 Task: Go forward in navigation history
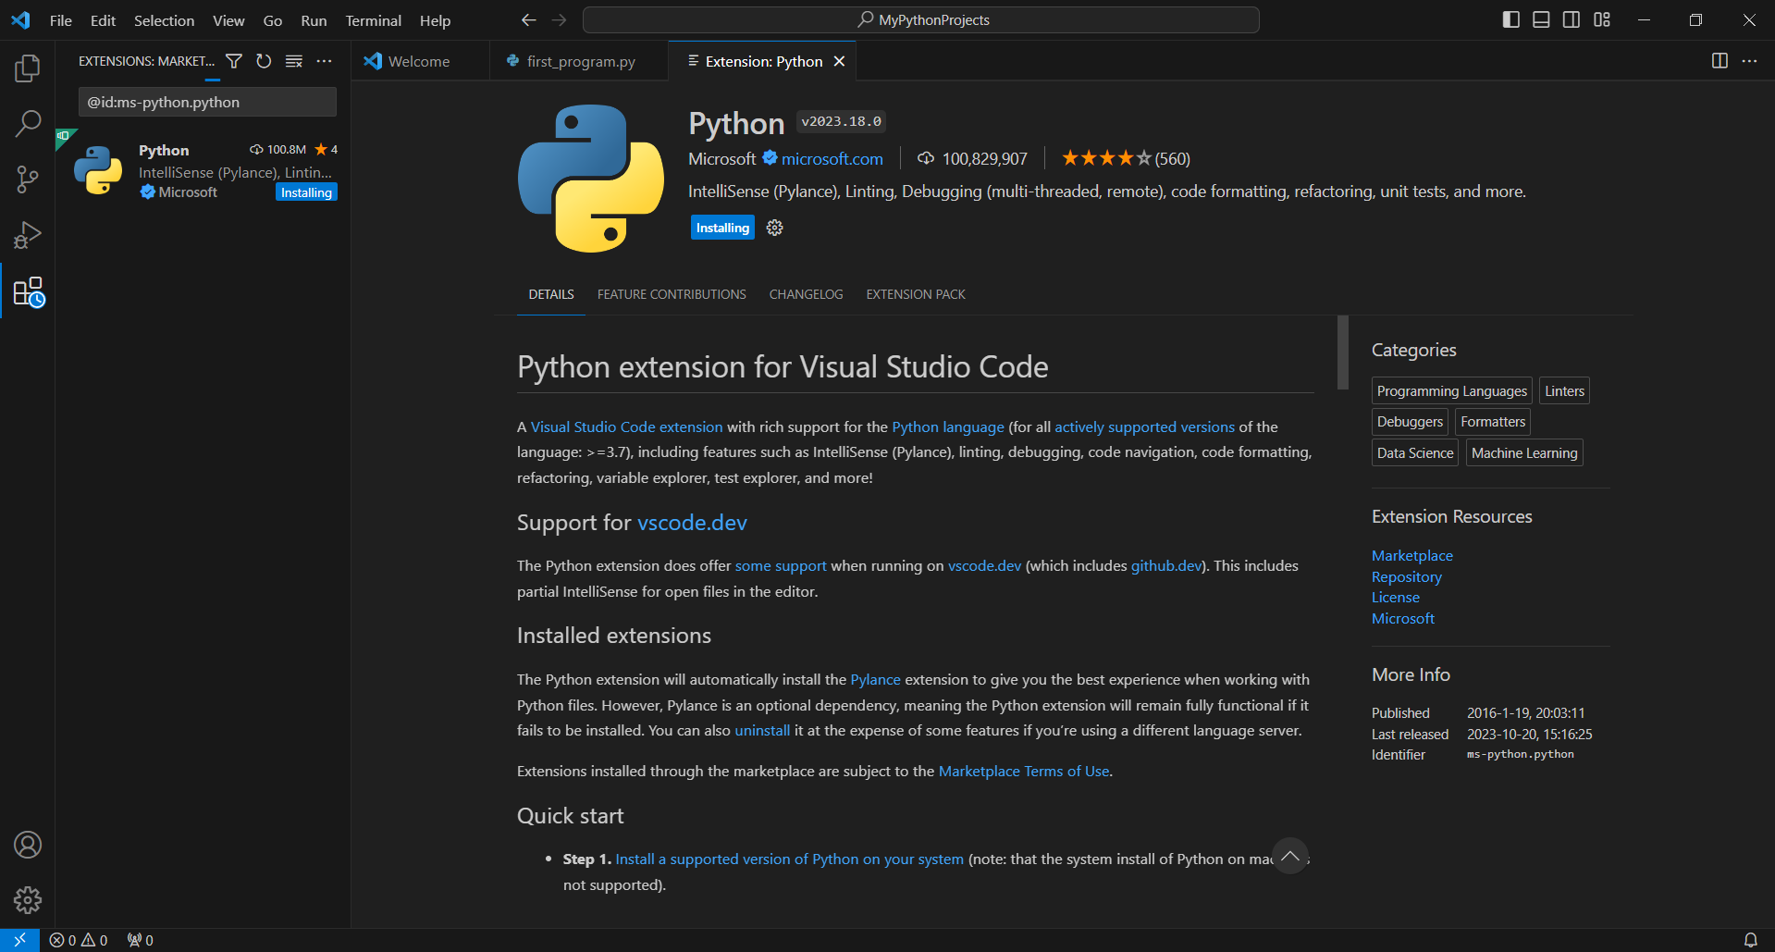559,19
